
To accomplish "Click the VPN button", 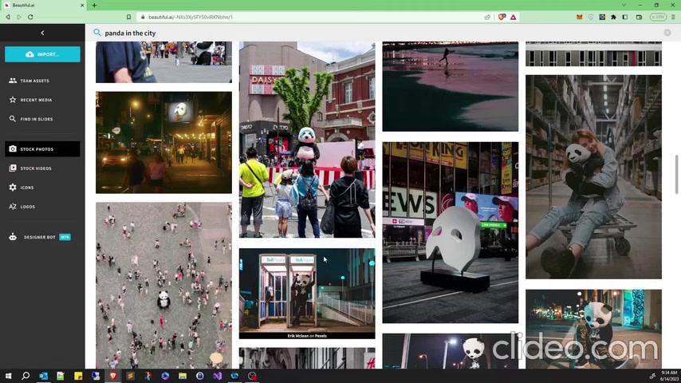I will click(x=658, y=17).
